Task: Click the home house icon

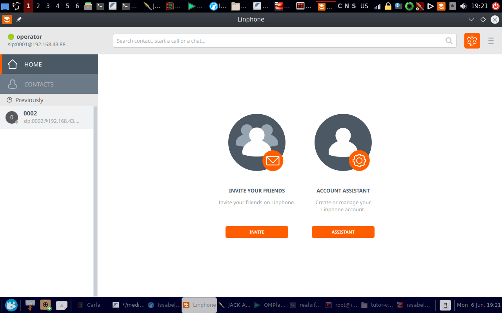Action: coord(13,64)
